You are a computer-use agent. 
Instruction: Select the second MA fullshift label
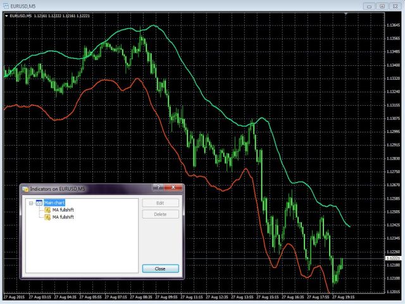tap(63, 217)
